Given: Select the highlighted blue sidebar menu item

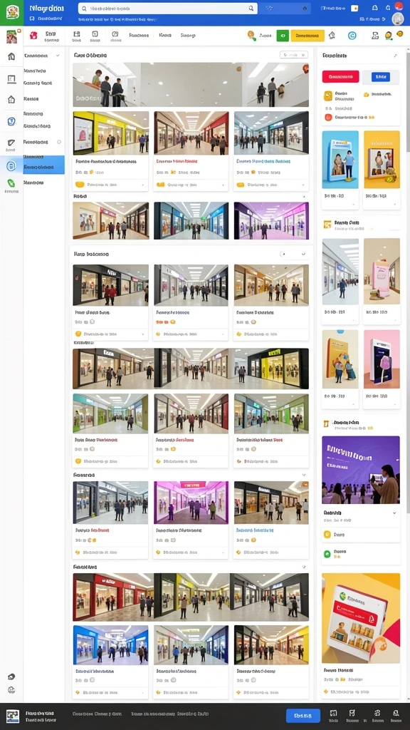Looking at the screenshot, I should pos(43,165).
